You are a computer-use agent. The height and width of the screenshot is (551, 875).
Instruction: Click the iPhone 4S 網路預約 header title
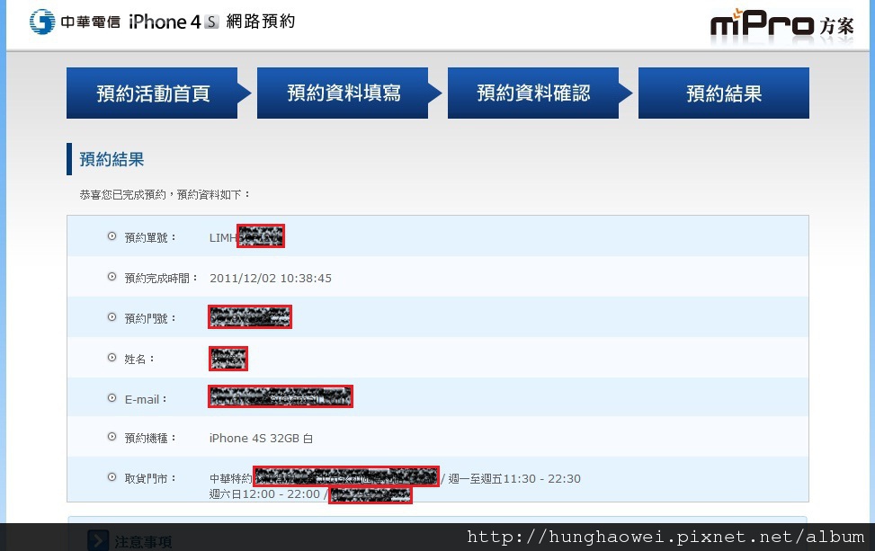[x=211, y=22]
